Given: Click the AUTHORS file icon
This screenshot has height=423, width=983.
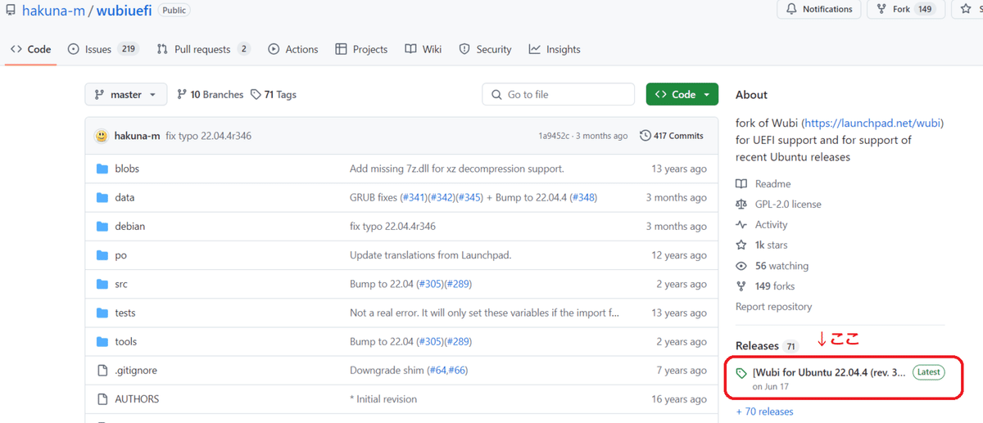Looking at the screenshot, I should pos(102,399).
